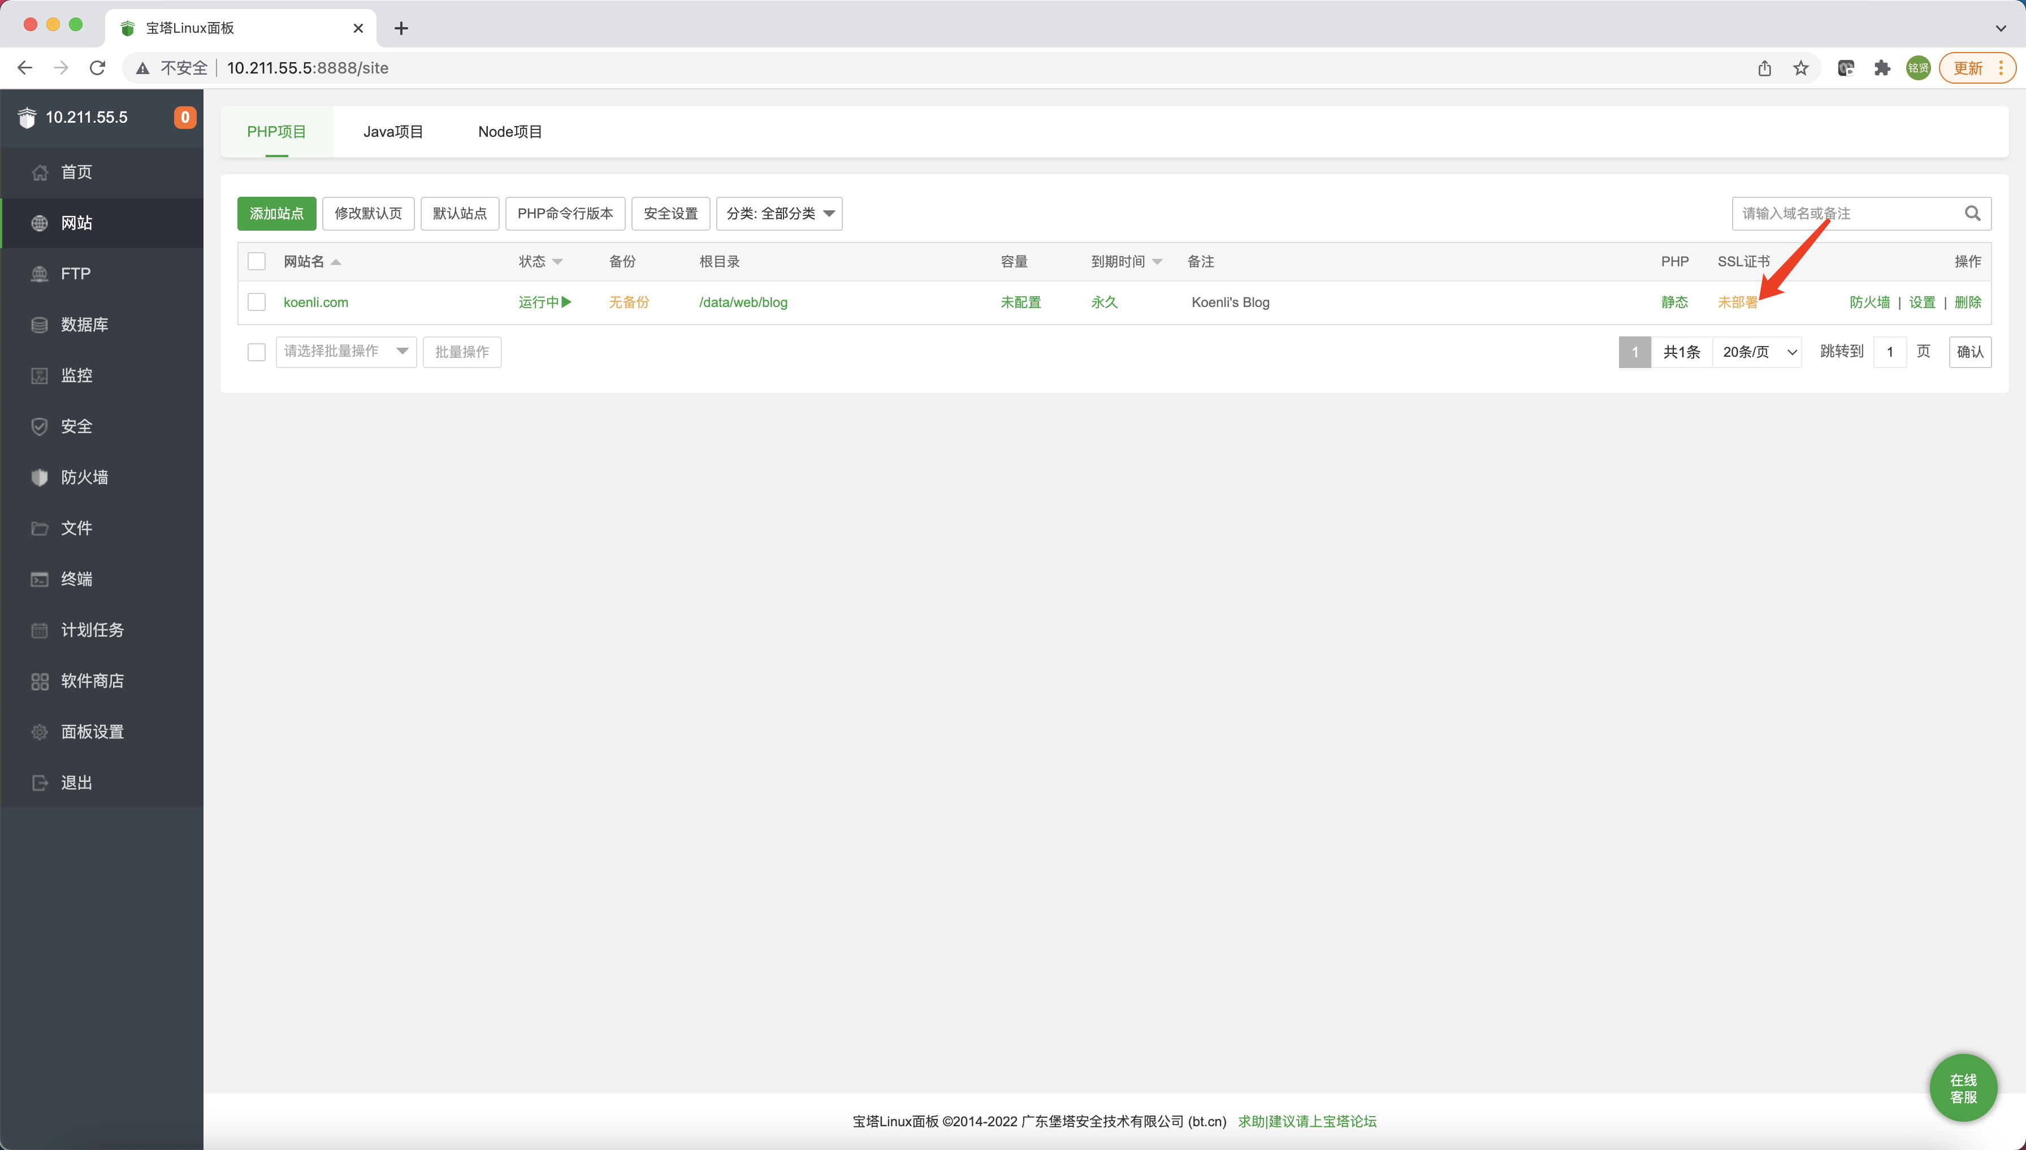This screenshot has height=1150, width=2026.
Task: Toggle the select-all header checkbox
Action: coord(257,261)
